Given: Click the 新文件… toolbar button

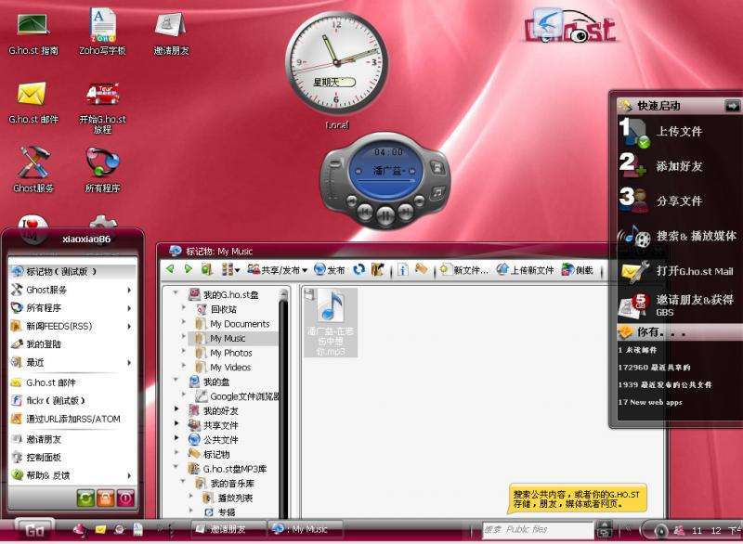Looking at the screenshot, I should tap(463, 270).
